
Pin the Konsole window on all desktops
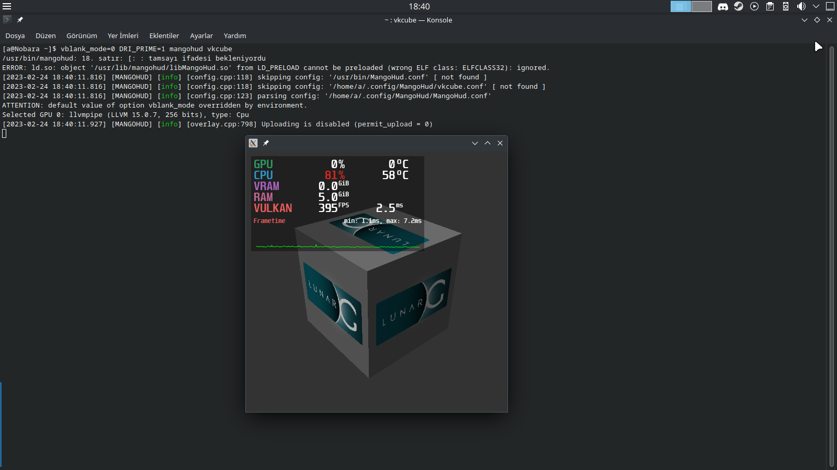pyautogui.click(x=20, y=20)
